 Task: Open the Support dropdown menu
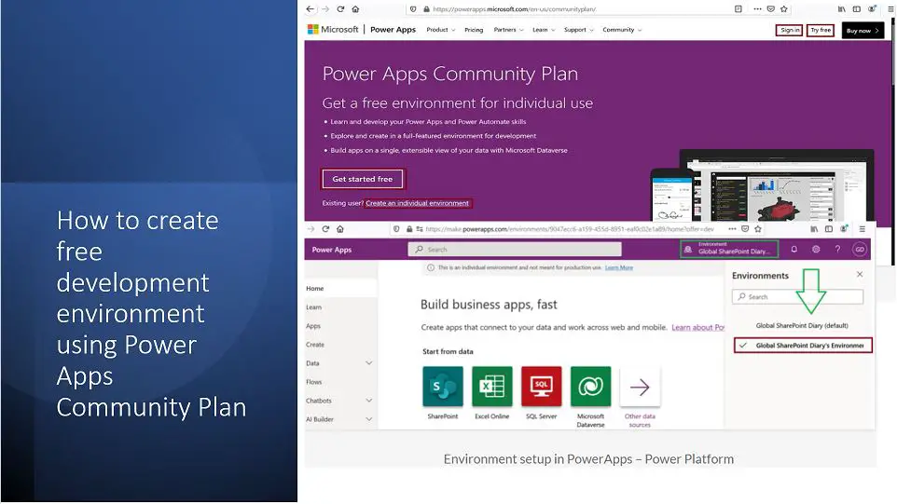(x=578, y=30)
